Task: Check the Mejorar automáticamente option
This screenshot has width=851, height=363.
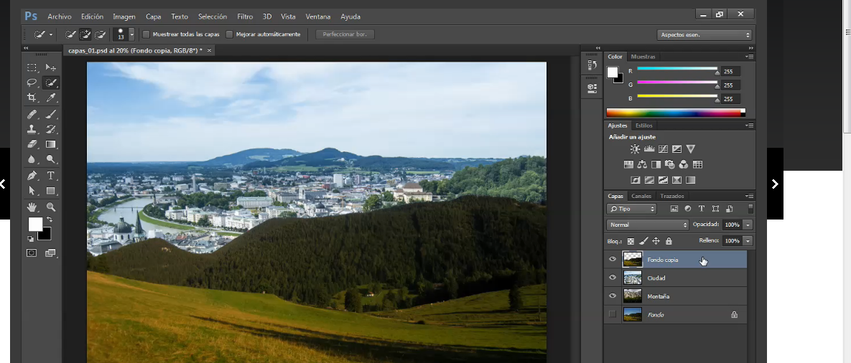Action: click(230, 34)
